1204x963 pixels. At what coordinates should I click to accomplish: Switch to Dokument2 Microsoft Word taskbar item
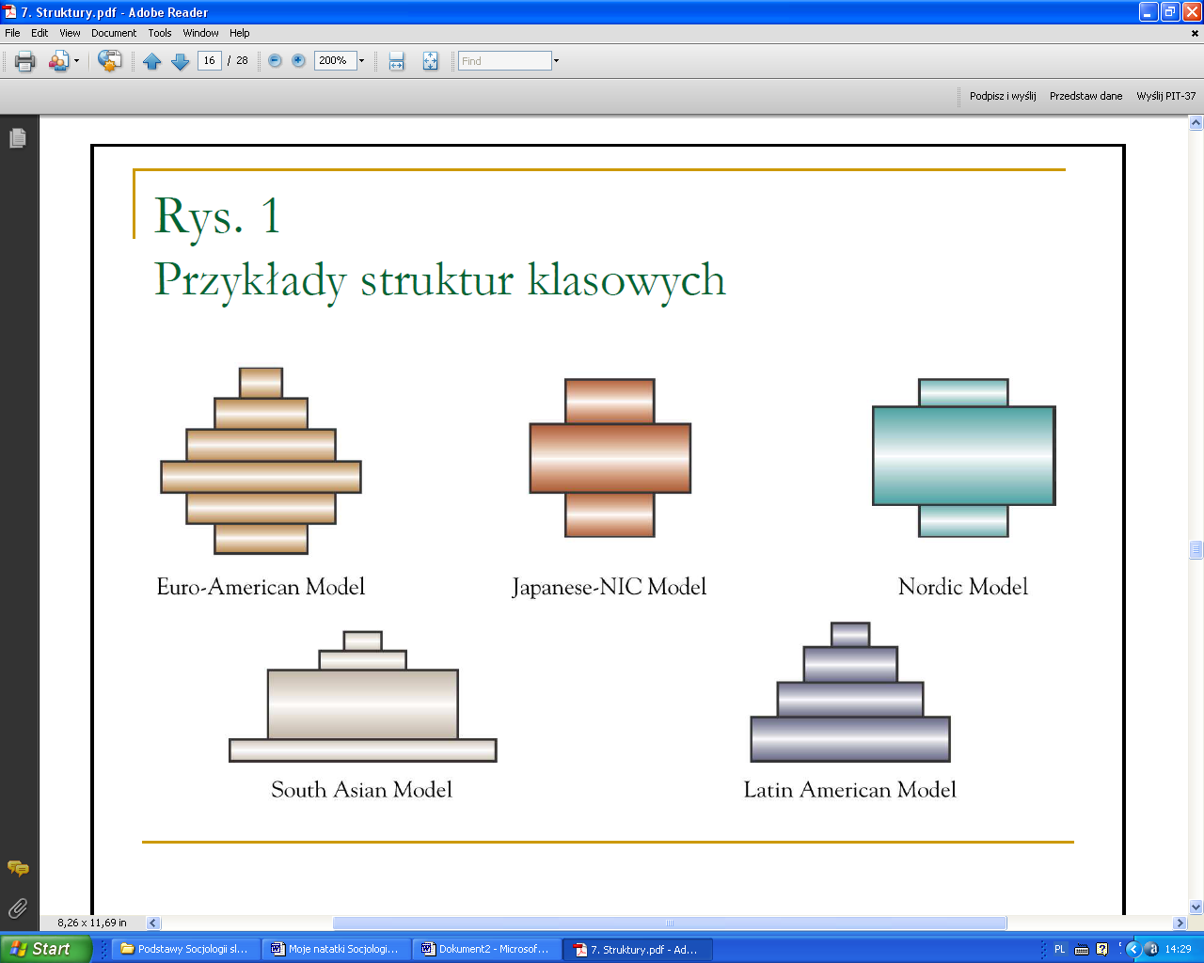486,949
